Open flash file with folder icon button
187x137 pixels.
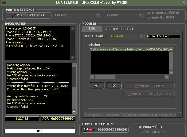97,86
